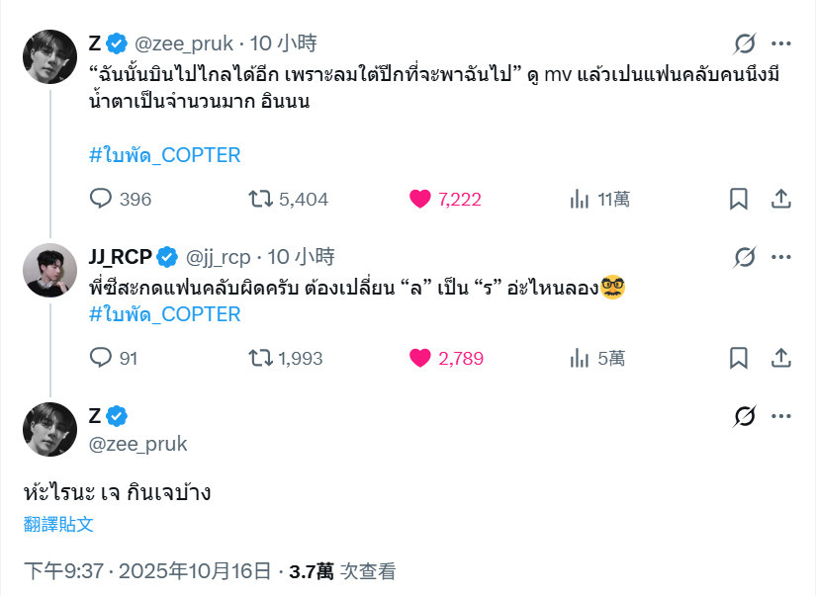Open Grok icon on Z's first tweet
Image resolution: width=816 pixels, height=596 pixels.
(745, 43)
